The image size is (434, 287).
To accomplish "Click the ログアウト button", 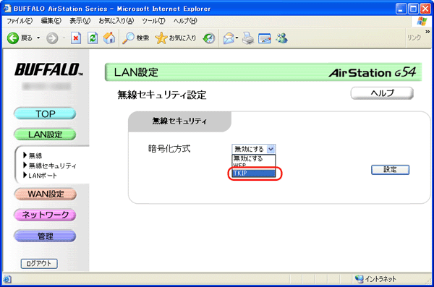I will (39, 263).
